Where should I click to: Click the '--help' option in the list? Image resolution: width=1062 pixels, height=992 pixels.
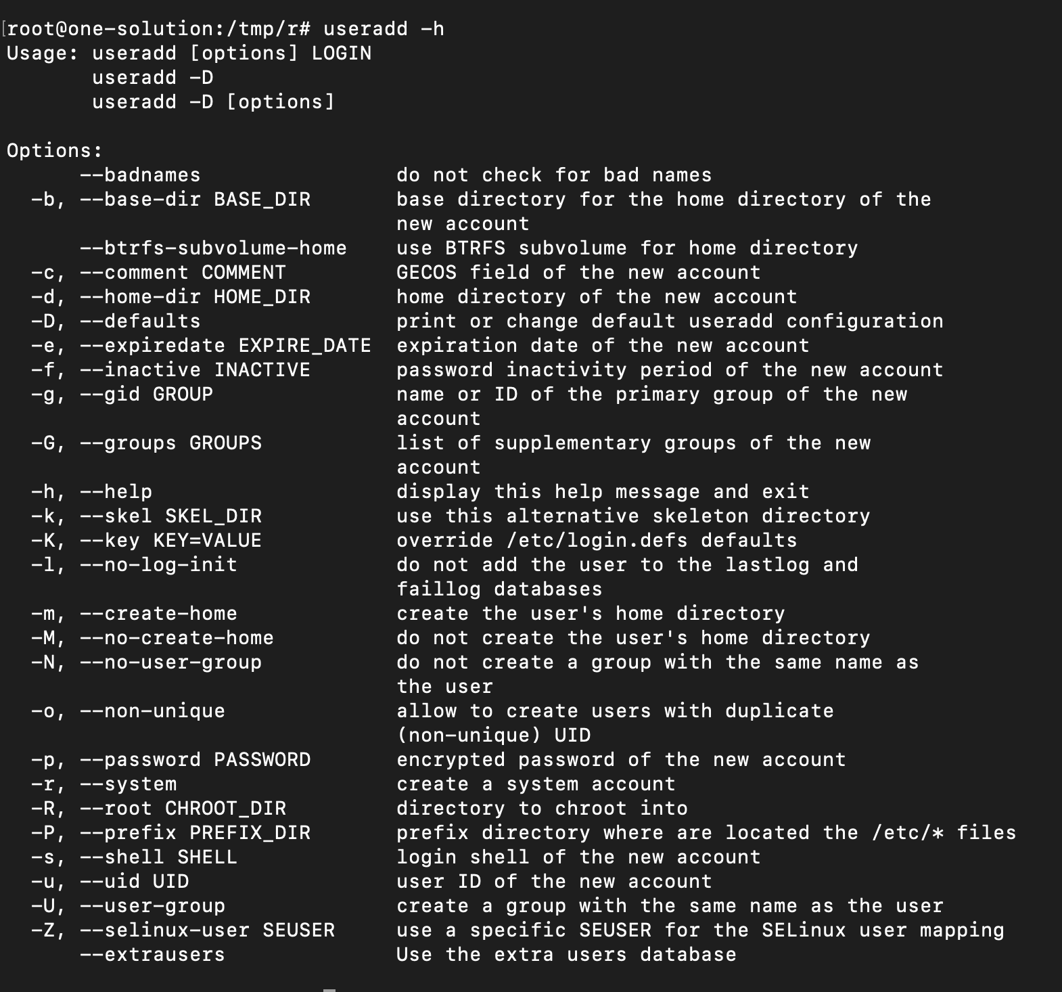pos(116,491)
